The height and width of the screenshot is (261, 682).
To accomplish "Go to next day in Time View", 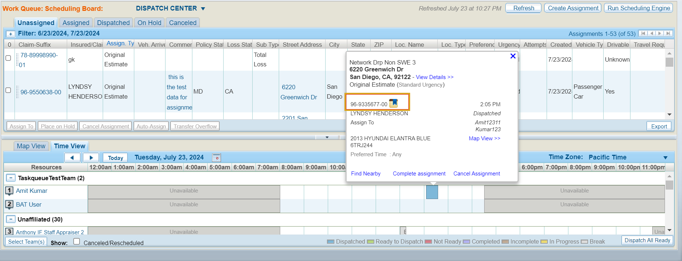I will point(91,158).
